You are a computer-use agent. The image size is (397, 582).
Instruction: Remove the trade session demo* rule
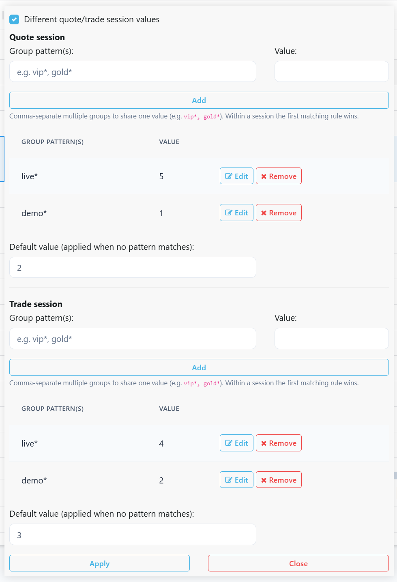coord(279,480)
